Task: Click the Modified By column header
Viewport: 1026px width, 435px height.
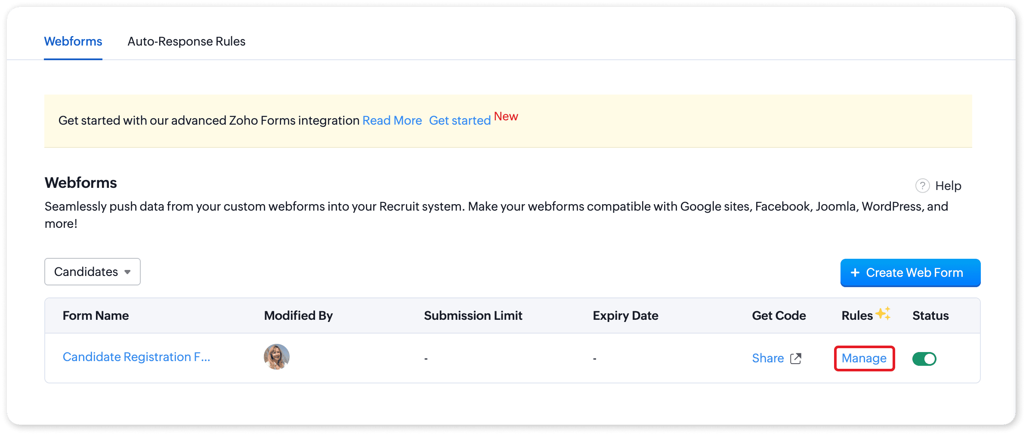Action: point(298,316)
